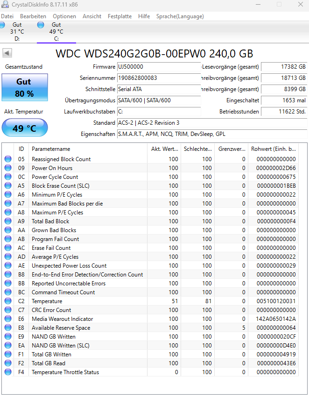Open the Festplatte menu

tap(119, 16)
